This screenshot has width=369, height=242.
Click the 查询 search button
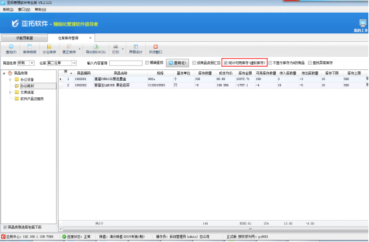click(177, 63)
